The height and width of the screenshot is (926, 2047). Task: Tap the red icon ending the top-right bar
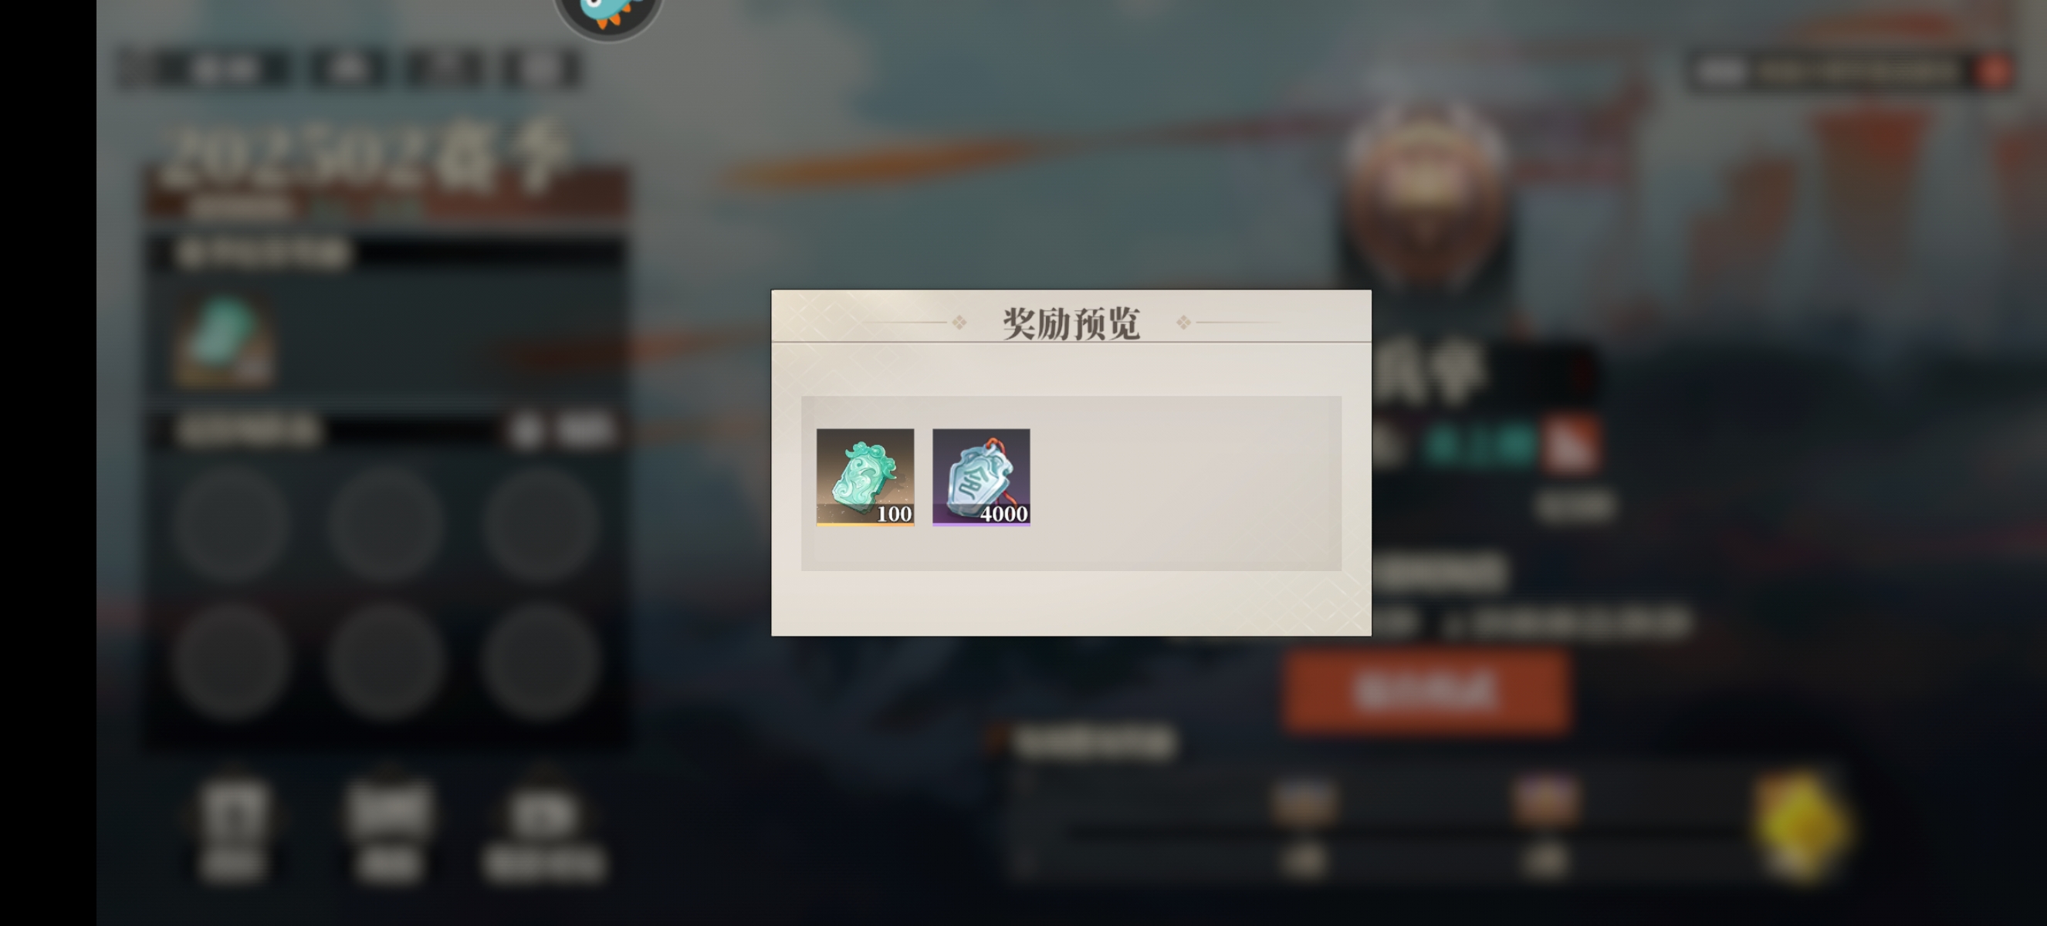click(1994, 73)
